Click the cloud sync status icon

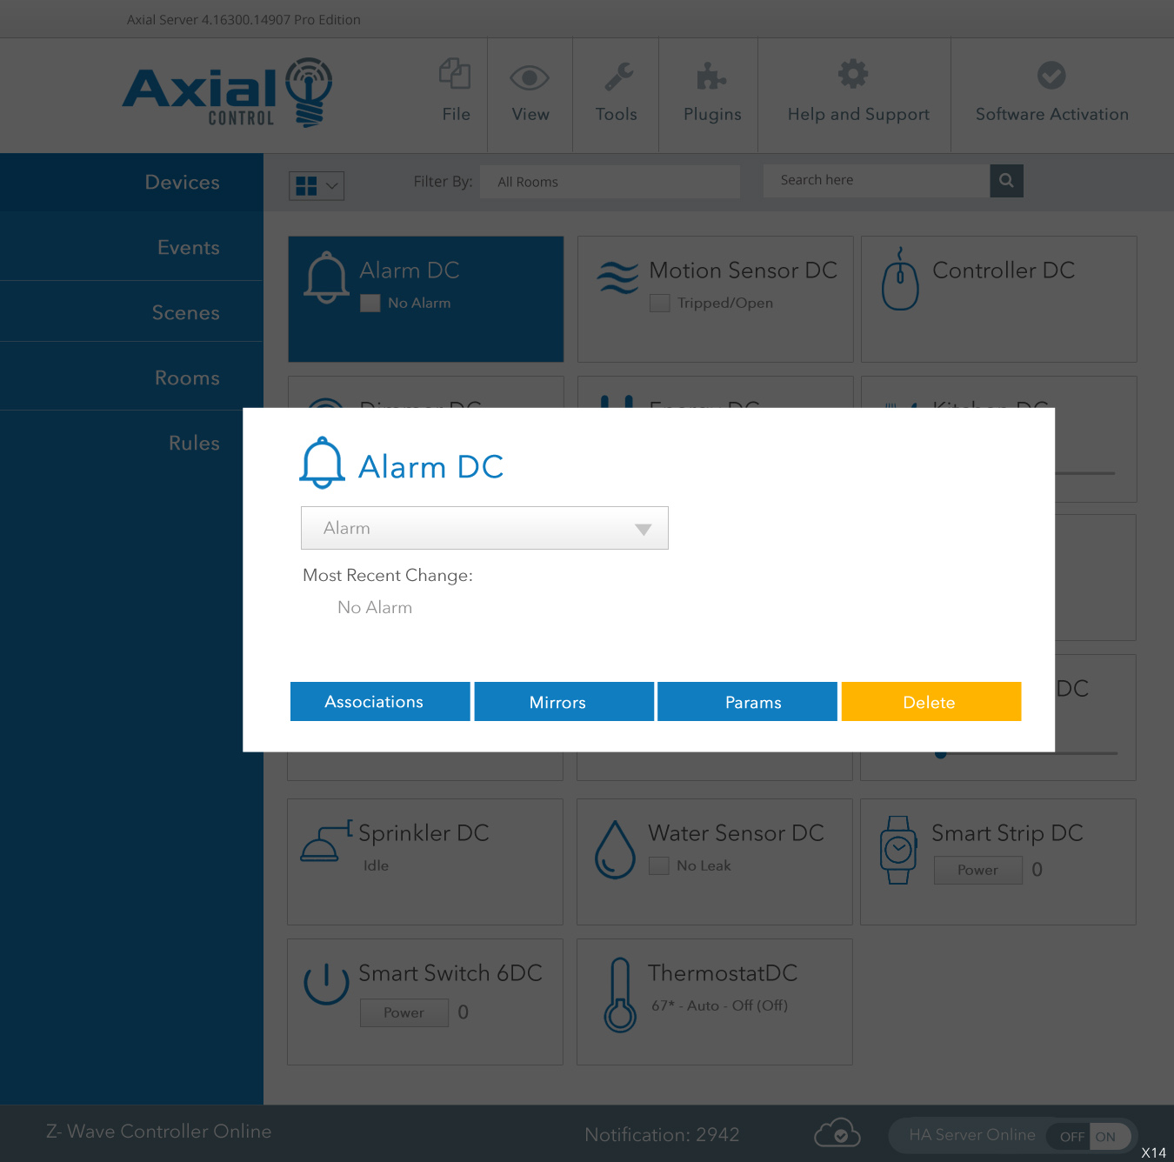click(x=837, y=1133)
